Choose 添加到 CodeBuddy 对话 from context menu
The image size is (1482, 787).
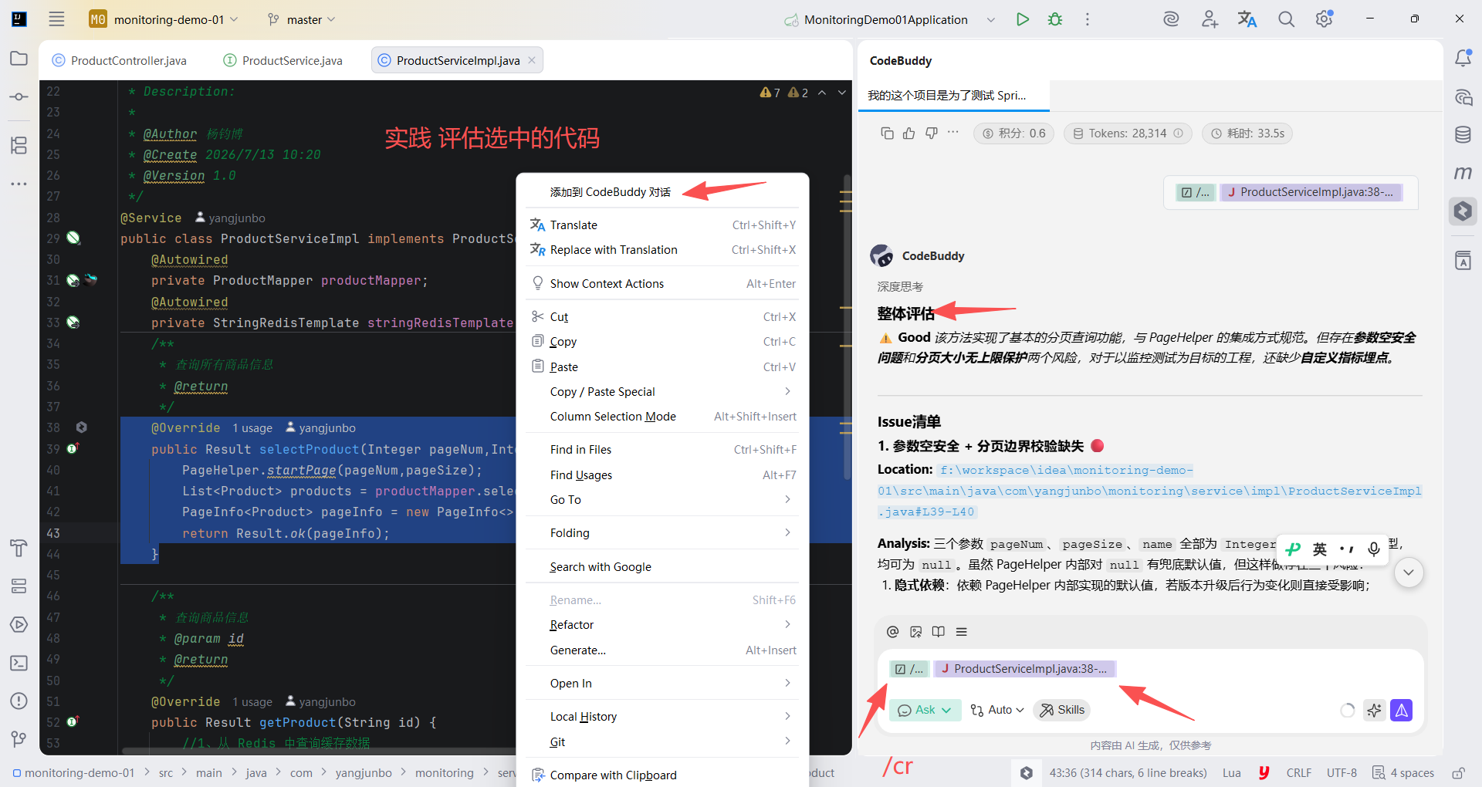(x=661, y=192)
